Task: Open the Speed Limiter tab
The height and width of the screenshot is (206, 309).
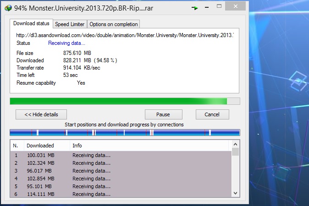Action: click(70, 24)
